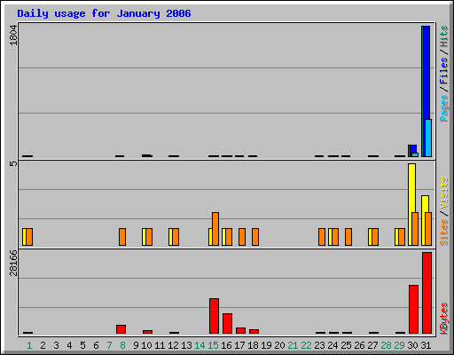
Task: Click the Files legend label
Action: click(444, 70)
